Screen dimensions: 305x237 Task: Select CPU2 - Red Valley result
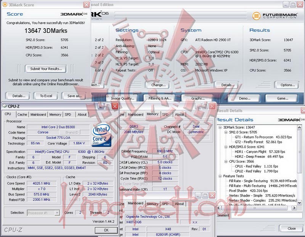click(x=256, y=171)
